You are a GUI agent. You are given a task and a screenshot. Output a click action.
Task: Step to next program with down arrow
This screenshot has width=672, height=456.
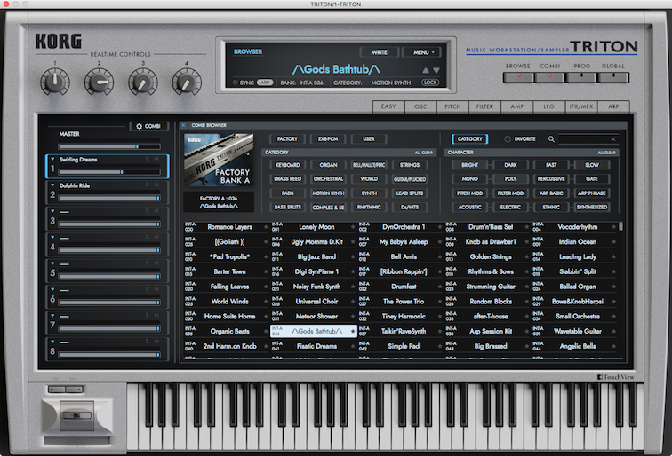tap(436, 70)
